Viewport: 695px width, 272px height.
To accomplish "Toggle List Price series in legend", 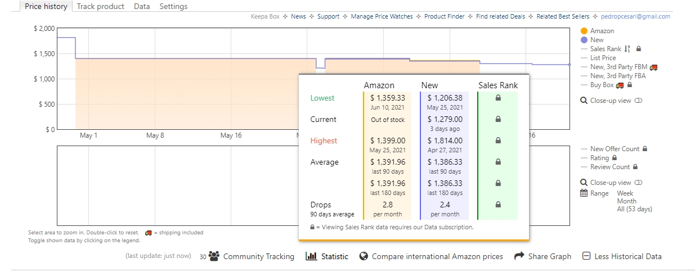I will (603, 58).
